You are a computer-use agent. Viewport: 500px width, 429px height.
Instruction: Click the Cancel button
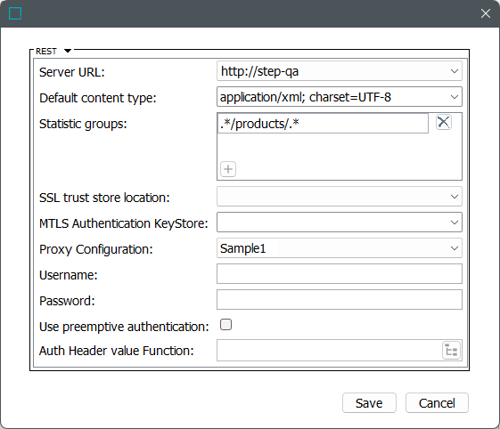pyautogui.click(x=437, y=403)
